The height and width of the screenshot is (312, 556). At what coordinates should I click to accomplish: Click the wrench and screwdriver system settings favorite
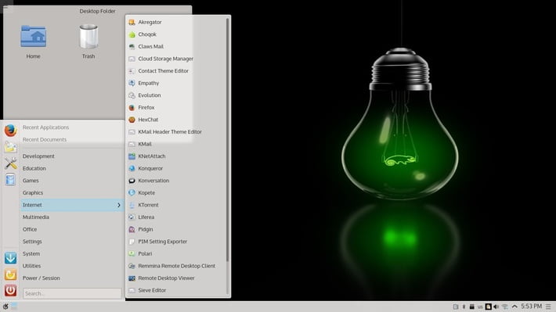click(x=11, y=163)
